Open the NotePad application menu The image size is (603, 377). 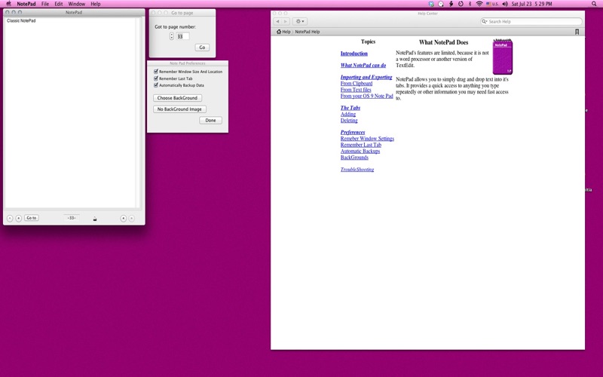(x=26, y=4)
